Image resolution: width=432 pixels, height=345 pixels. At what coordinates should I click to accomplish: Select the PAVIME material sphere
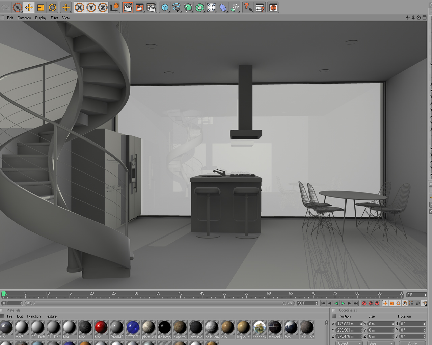[x=116, y=327]
